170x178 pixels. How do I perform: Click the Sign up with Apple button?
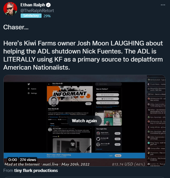(x=108, y=99)
